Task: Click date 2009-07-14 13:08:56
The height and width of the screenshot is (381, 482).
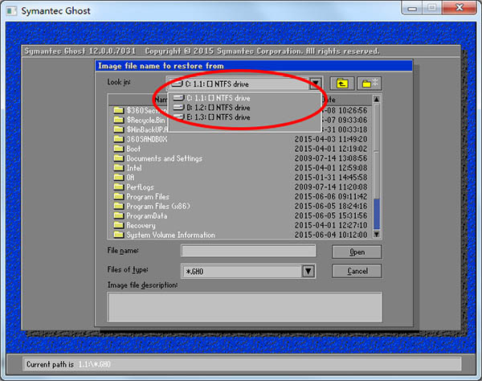Action: coord(331,158)
